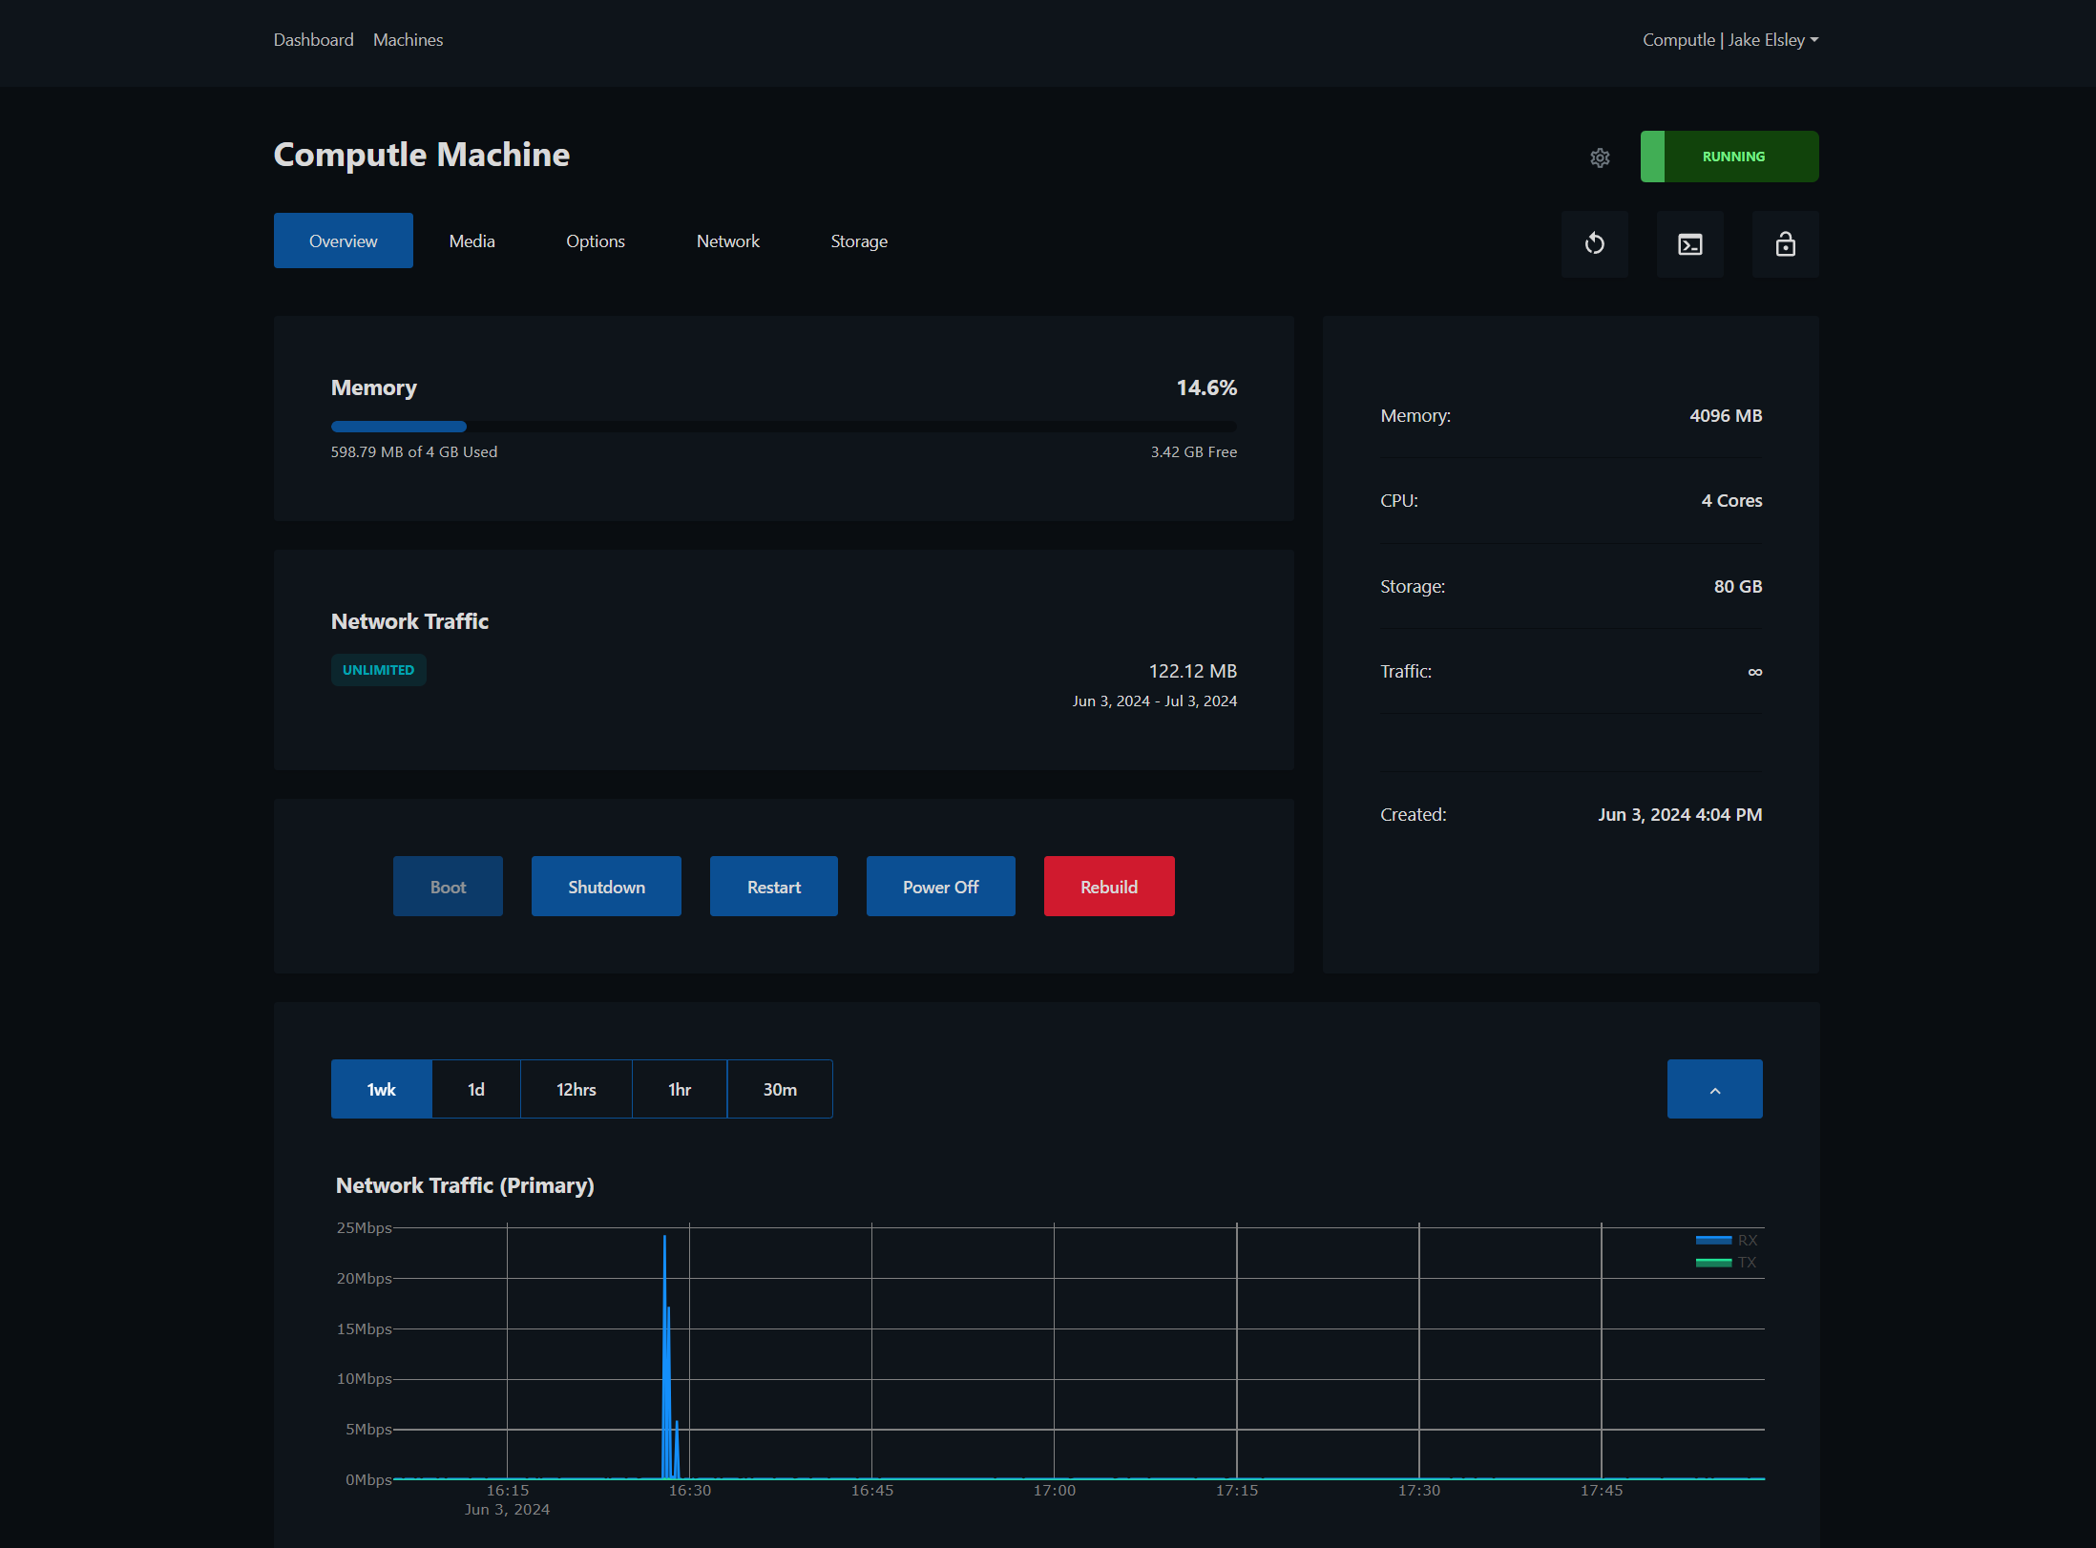Switch to the Storage tab
Viewport: 2096px width, 1548px height.
858,241
